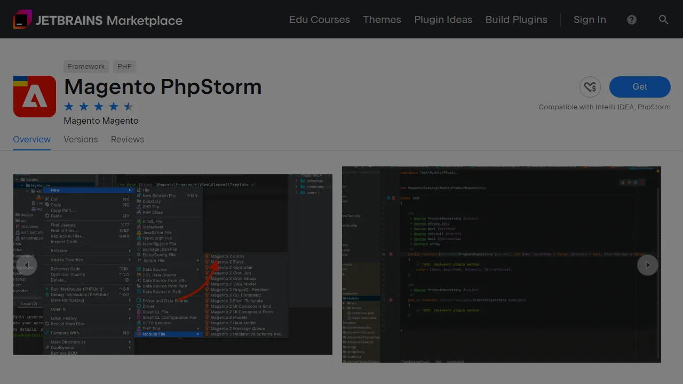683x384 pixels.
Task: Click the help question mark icon
Action: tap(632, 20)
